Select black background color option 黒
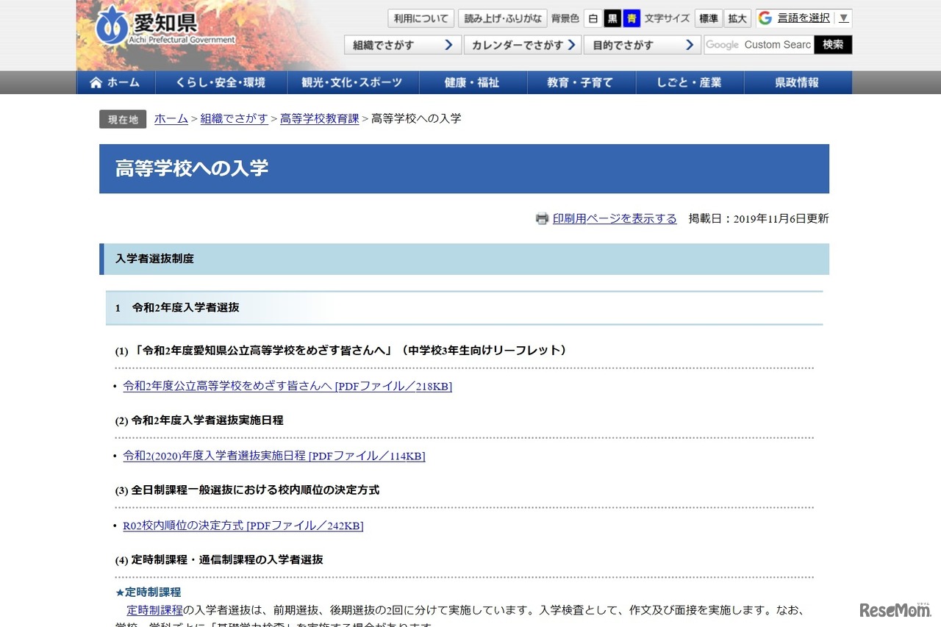 pos(612,18)
